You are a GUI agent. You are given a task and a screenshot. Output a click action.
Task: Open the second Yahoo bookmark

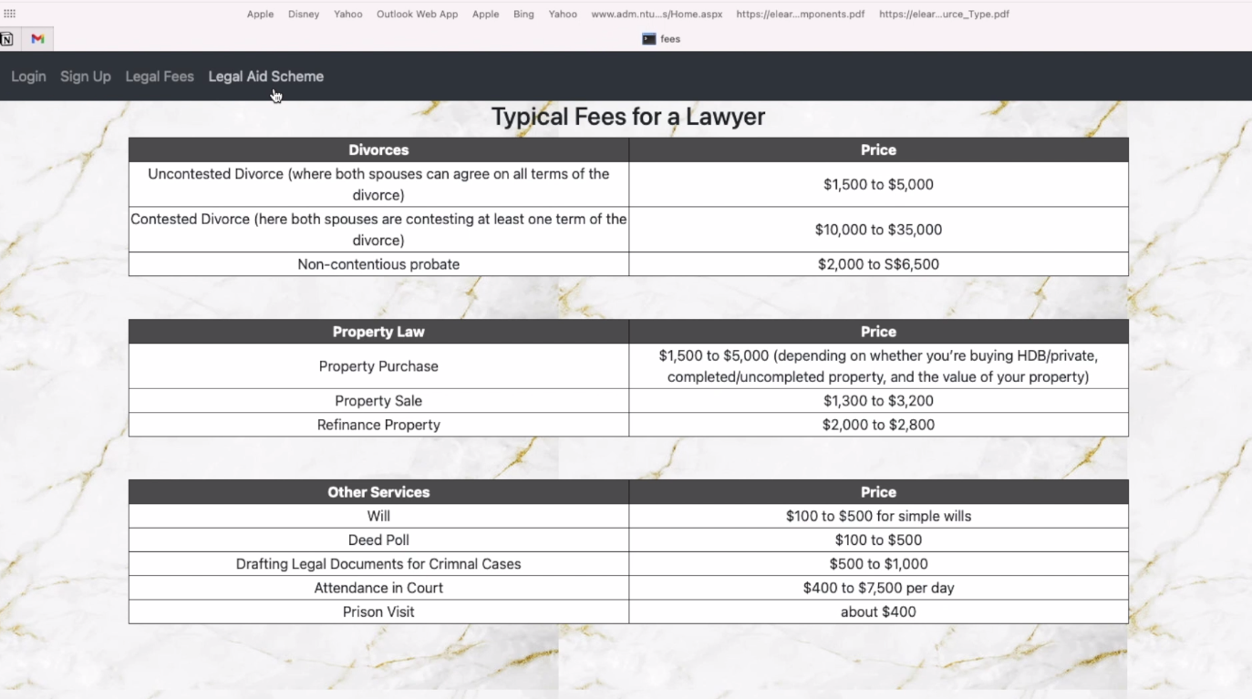(563, 14)
